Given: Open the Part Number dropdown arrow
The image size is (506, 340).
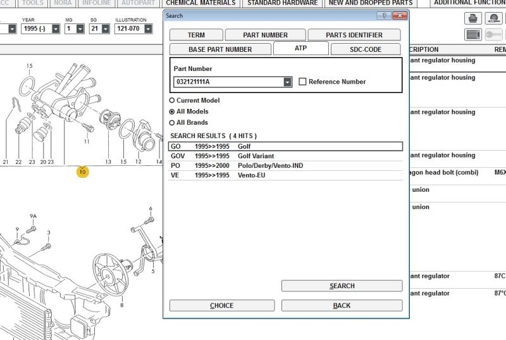Looking at the screenshot, I should 288,82.
